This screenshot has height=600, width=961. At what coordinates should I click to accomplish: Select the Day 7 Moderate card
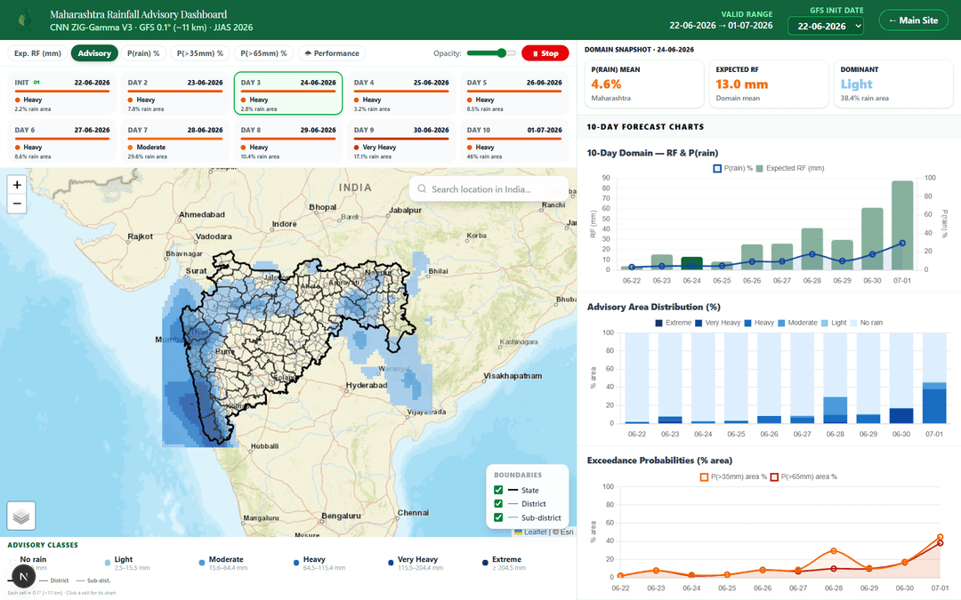pos(175,142)
